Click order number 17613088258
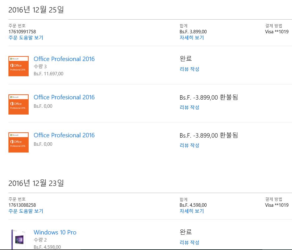This screenshot has height=250, width=292. pos(22,205)
